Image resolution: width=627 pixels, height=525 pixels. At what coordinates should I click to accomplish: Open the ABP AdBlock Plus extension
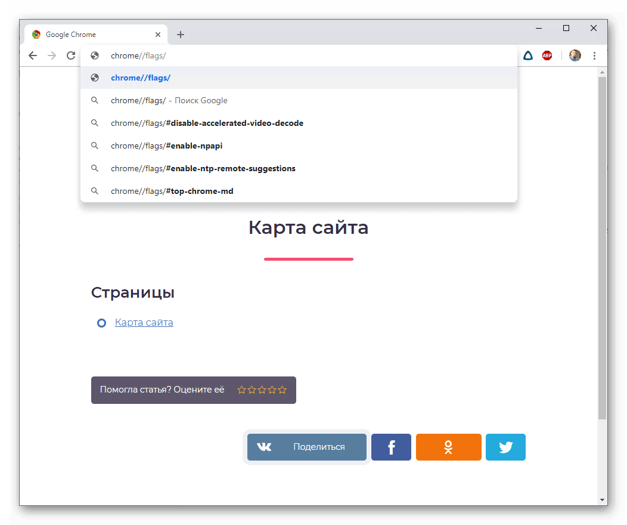(x=547, y=55)
